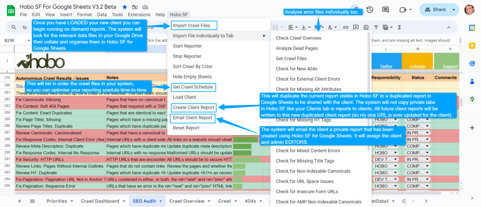Viewport: 481px width, 207px height.
Task: Hide side panel with bottom-right chevron
Action: click(472, 198)
